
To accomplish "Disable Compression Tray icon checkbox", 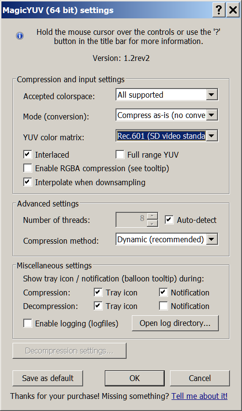I will (x=98, y=292).
